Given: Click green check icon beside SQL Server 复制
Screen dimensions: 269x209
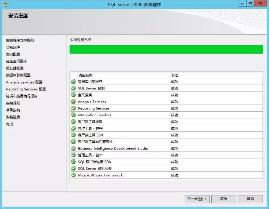Looking at the screenshot, I should tap(73, 88).
